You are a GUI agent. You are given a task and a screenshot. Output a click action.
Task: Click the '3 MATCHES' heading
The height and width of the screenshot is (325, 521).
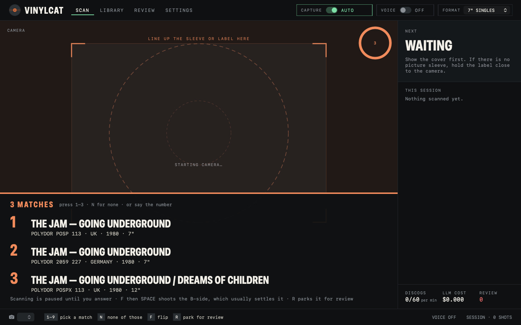pyautogui.click(x=32, y=205)
